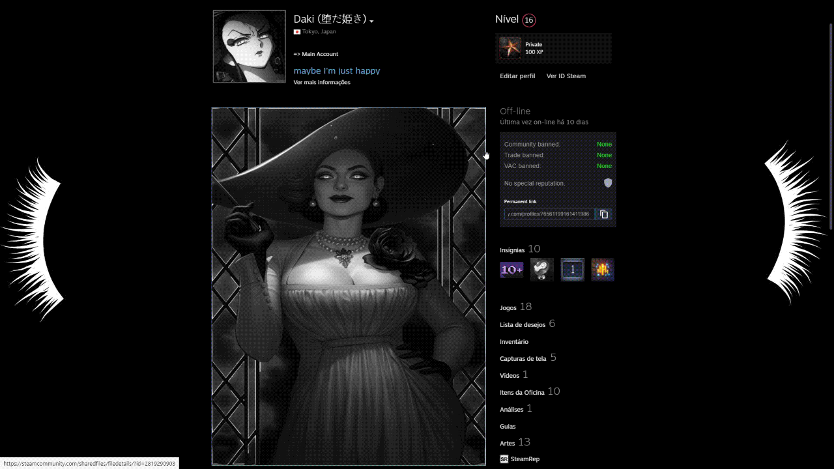Click the Nível level label
Viewport: 834px width, 469px height.
(x=507, y=20)
